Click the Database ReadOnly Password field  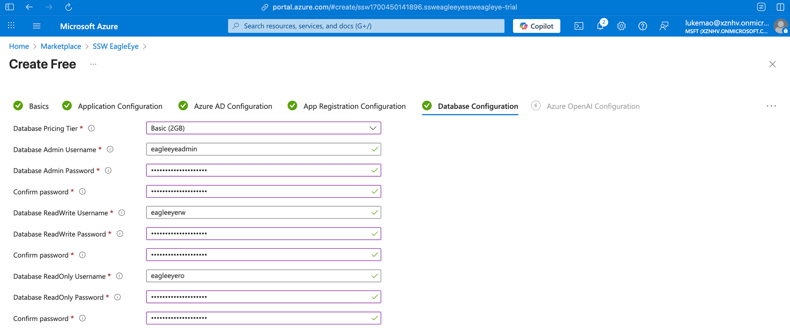pos(263,297)
